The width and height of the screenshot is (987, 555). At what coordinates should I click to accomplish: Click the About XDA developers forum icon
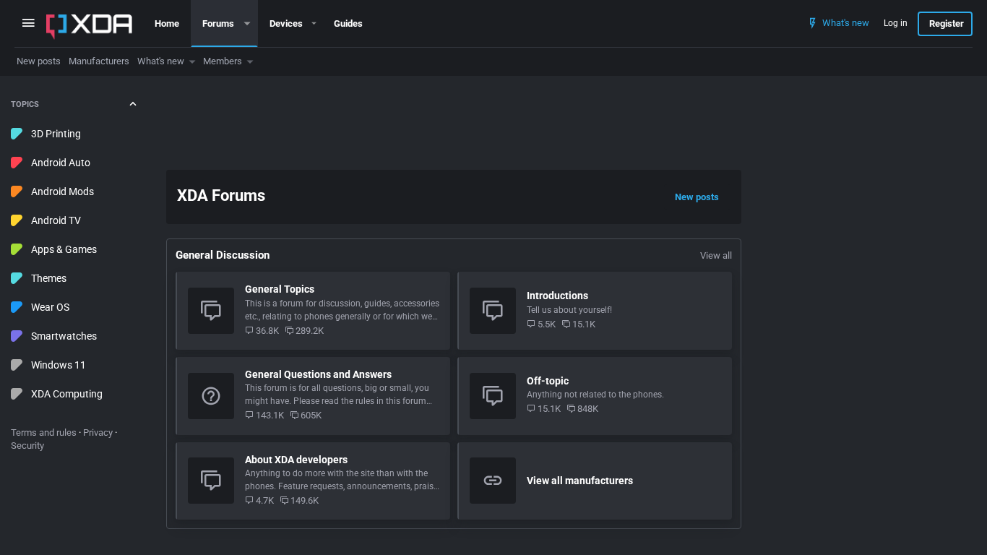coord(211,481)
